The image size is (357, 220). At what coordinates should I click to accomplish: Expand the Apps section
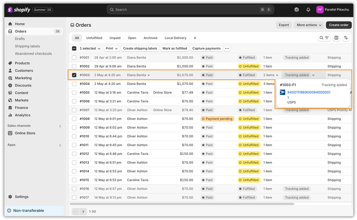point(60,145)
